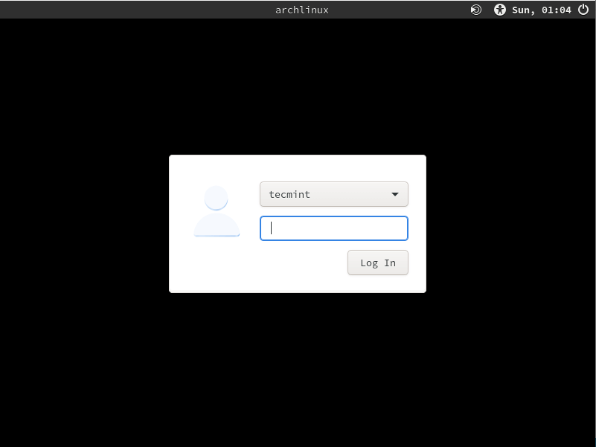Open the account selector showing tecmint
The height and width of the screenshot is (447, 596).
pyautogui.click(x=333, y=194)
